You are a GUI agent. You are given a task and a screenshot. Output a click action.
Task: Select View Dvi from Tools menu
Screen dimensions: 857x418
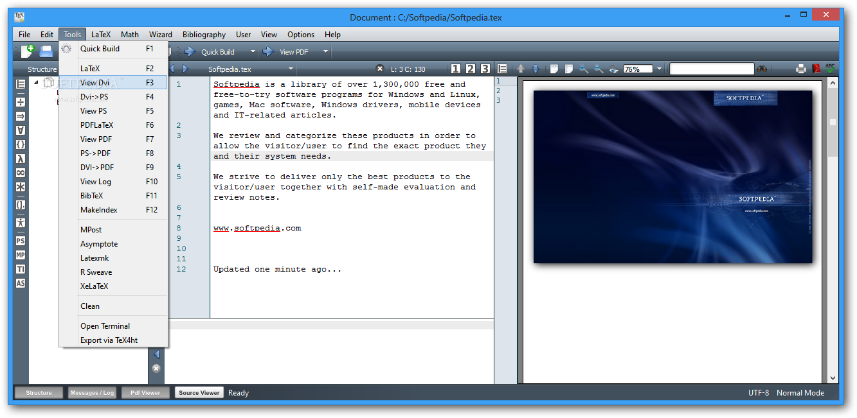point(113,82)
